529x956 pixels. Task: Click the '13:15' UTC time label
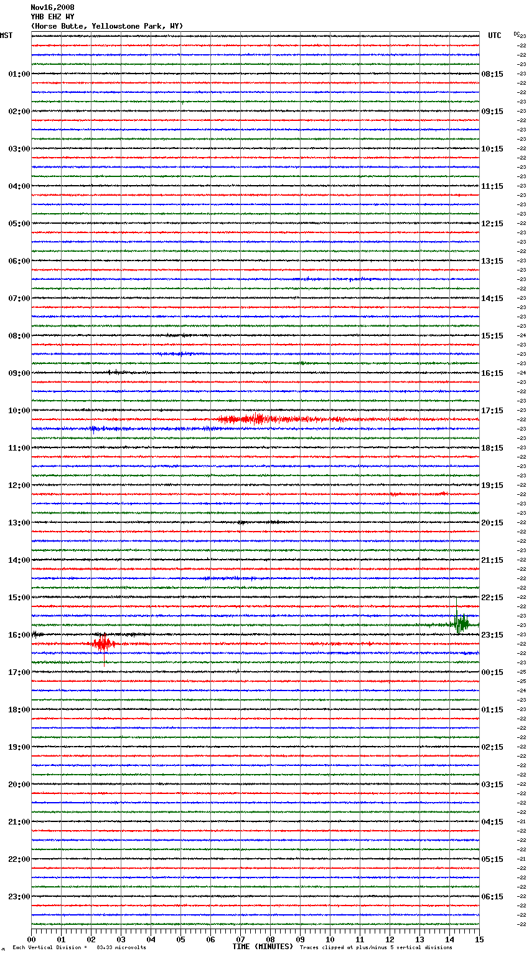(492, 261)
